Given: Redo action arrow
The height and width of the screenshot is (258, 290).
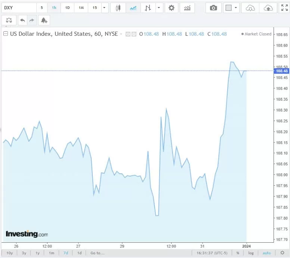Looking at the screenshot, I should (32, 20).
